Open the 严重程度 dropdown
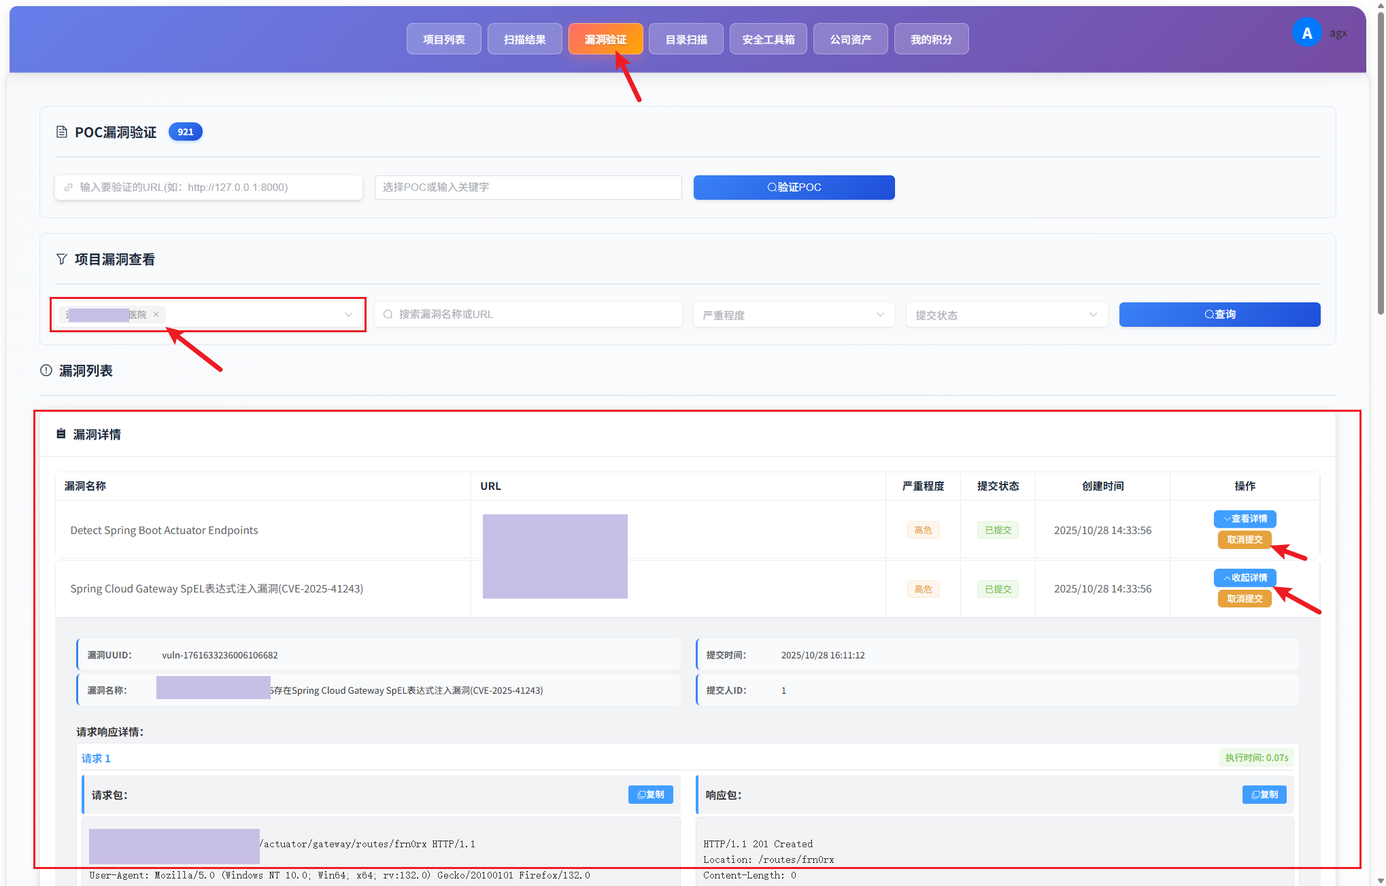This screenshot has width=1386, height=886. (x=794, y=315)
